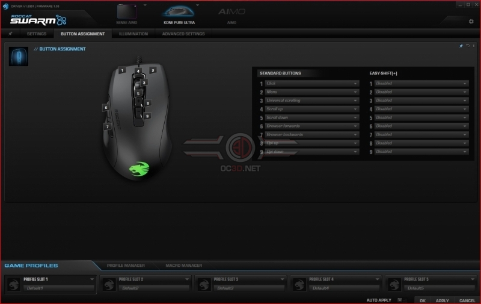Reset the Button Assignment panel with undo icon
Screen dimensions: 481x304
[468, 46]
